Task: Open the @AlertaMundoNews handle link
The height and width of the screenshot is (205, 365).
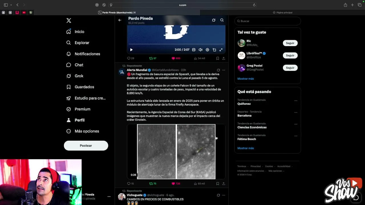Action: pos(165,70)
